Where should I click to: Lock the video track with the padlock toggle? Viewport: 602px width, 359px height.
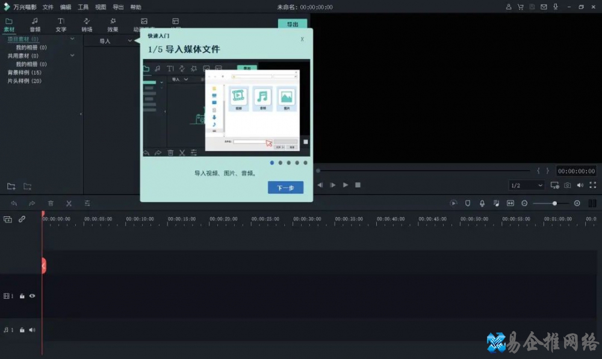pos(22,296)
